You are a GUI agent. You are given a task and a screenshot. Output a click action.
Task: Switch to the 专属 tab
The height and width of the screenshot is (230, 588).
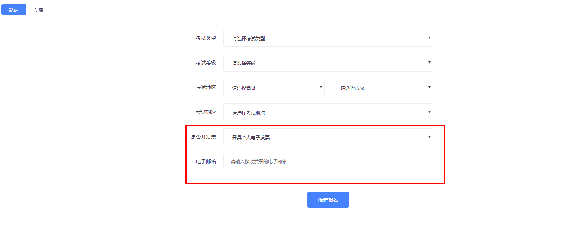tap(38, 10)
